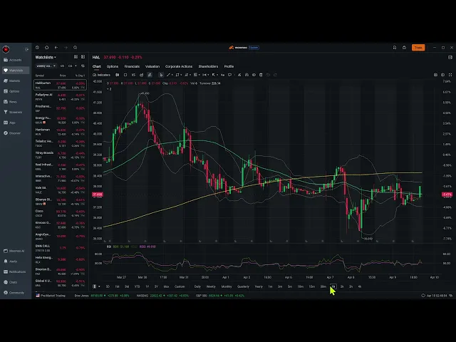Open the Discover section in sidebar
Screen dimensions: 456x342
[12, 133]
